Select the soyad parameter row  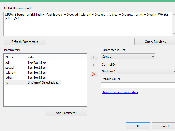33,68
